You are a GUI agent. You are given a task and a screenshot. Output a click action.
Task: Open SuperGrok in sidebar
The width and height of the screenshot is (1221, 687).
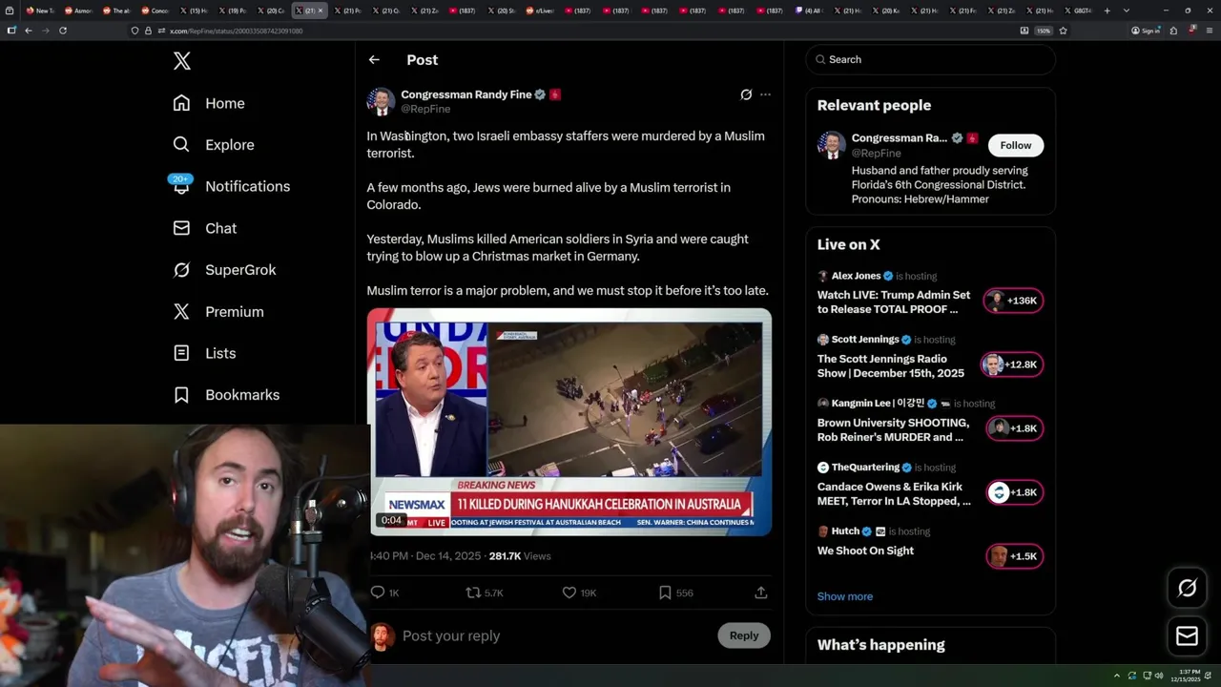point(224,270)
